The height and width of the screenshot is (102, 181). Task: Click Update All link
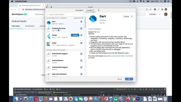click(77, 18)
